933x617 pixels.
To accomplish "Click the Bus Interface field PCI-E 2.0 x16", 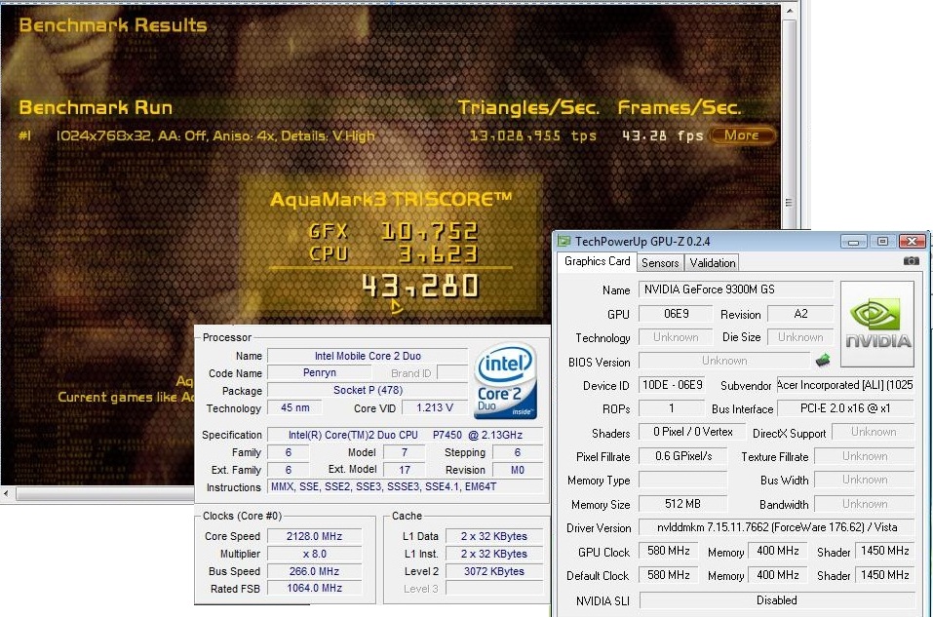I will (x=845, y=408).
